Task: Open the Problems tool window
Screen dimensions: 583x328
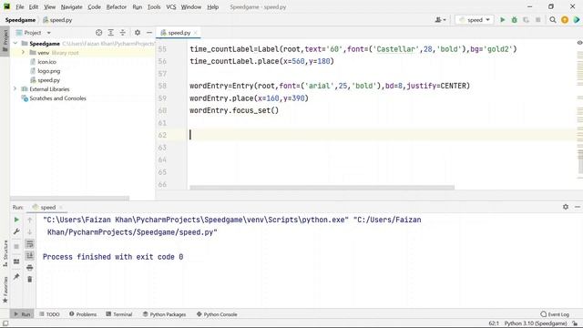Action: 83,314
